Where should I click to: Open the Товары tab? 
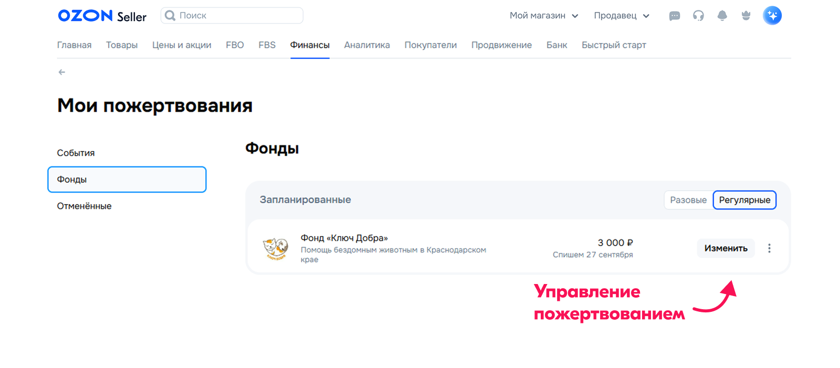coord(122,45)
